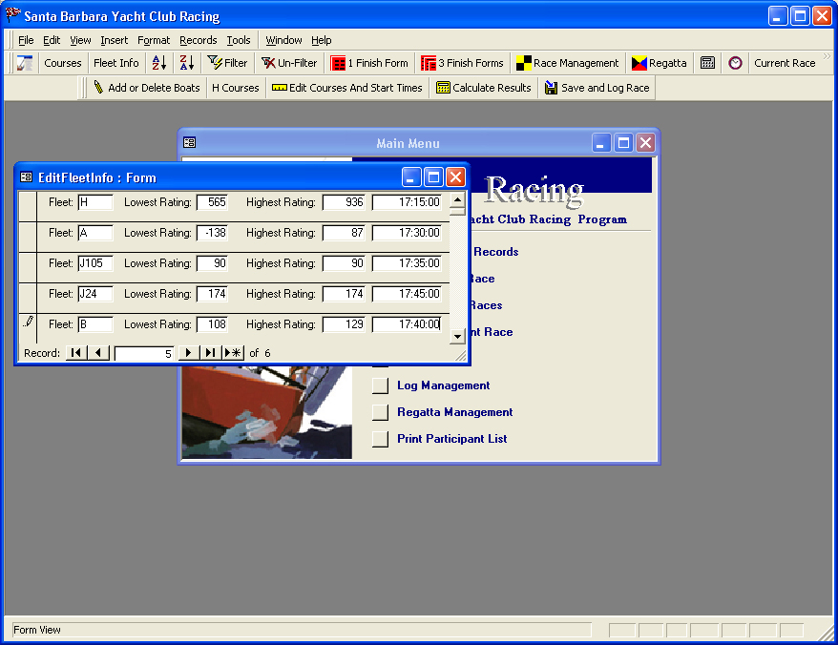838x645 pixels.
Task: Open H Courses toolbar button
Action: click(235, 88)
